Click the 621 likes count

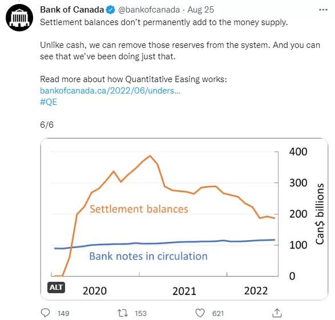(x=218, y=313)
